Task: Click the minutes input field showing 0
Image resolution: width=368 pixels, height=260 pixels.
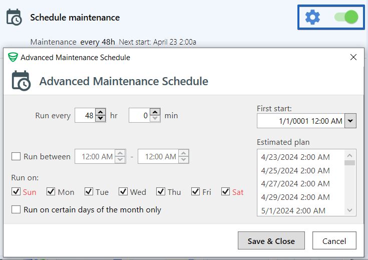Action: [x=139, y=115]
